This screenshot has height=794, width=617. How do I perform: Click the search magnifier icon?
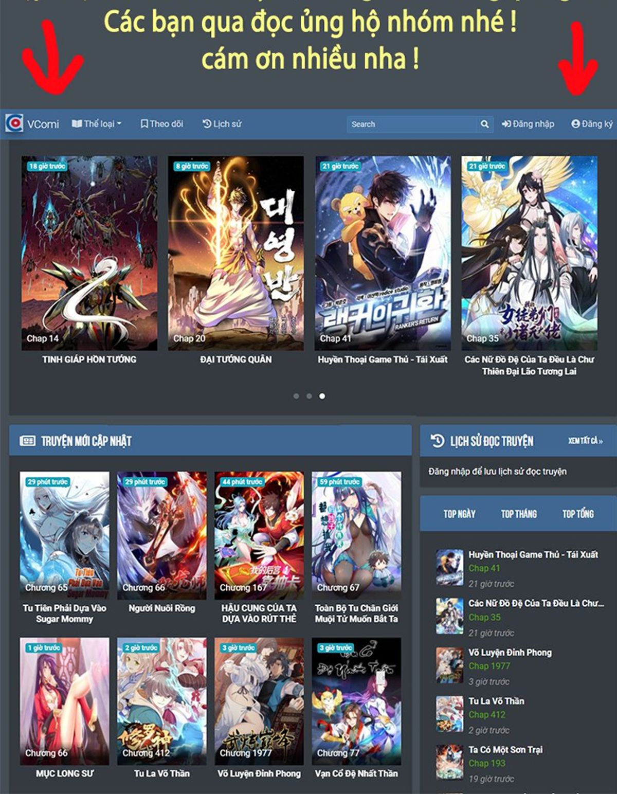coord(484,124)
